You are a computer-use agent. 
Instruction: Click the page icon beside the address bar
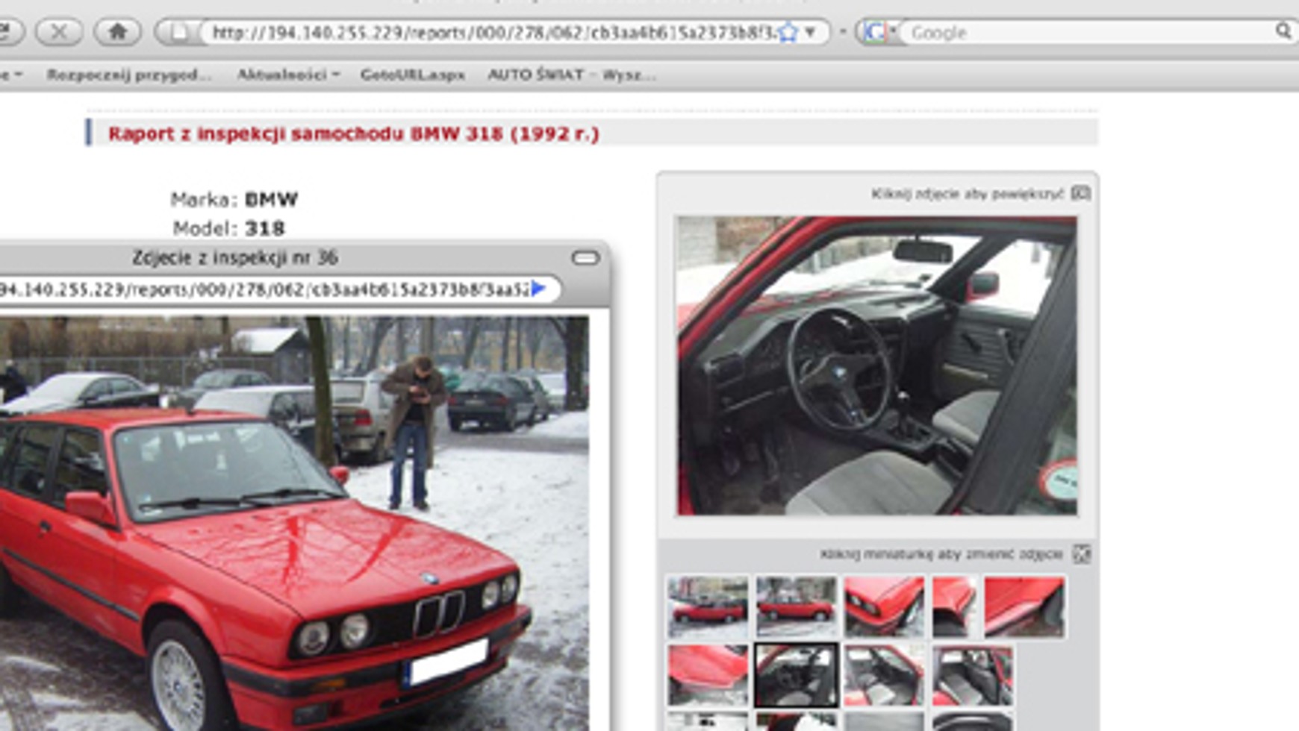(x=179, y=33)
